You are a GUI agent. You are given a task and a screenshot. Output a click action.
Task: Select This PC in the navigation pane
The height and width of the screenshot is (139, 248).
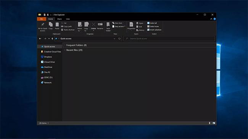click(x=46, y=72)
